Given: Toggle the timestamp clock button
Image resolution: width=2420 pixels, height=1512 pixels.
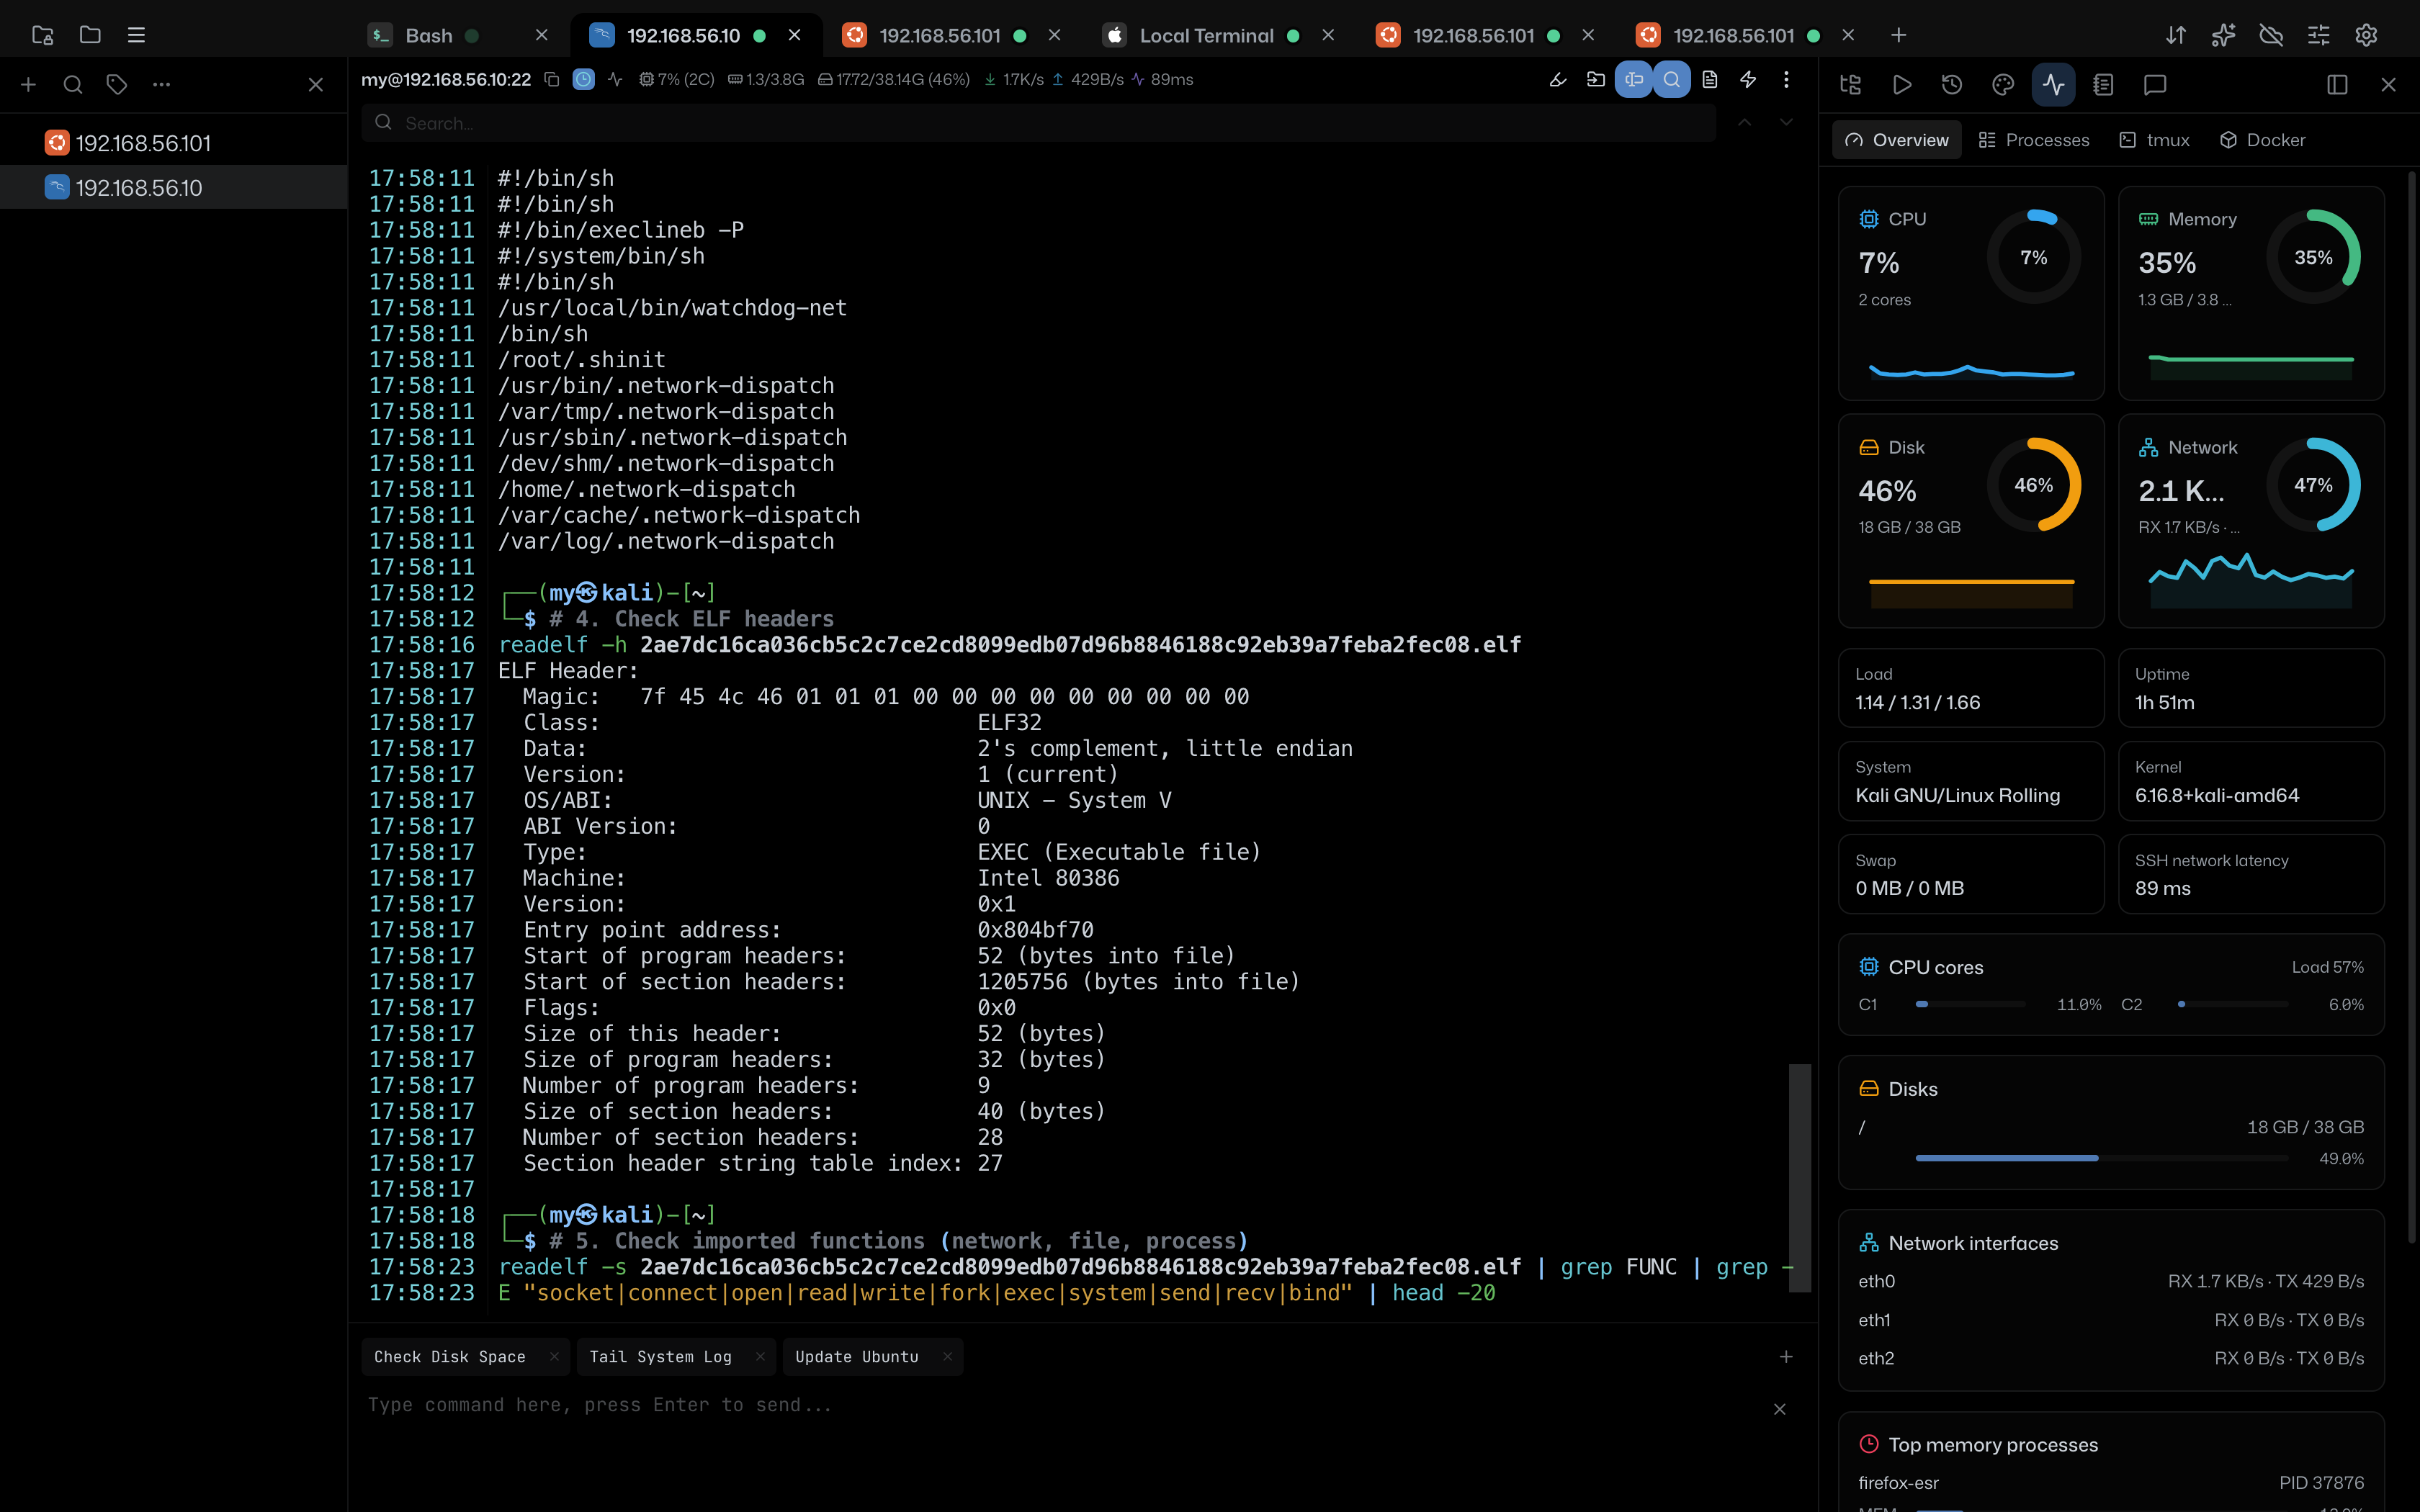Looking at the screenshot, I should pyautogui.click(x=584, y=79).
